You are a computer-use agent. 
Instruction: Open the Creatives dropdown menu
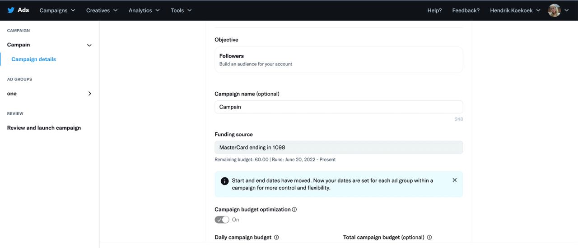click(102, 10)
